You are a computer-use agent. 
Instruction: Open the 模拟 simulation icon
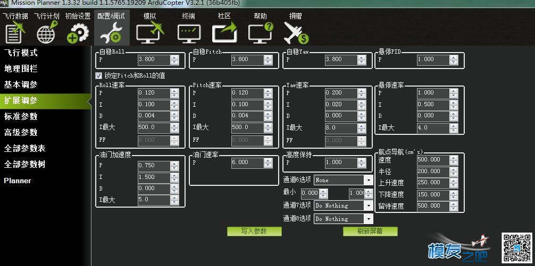pyautogui.click(x=150, y=32)
